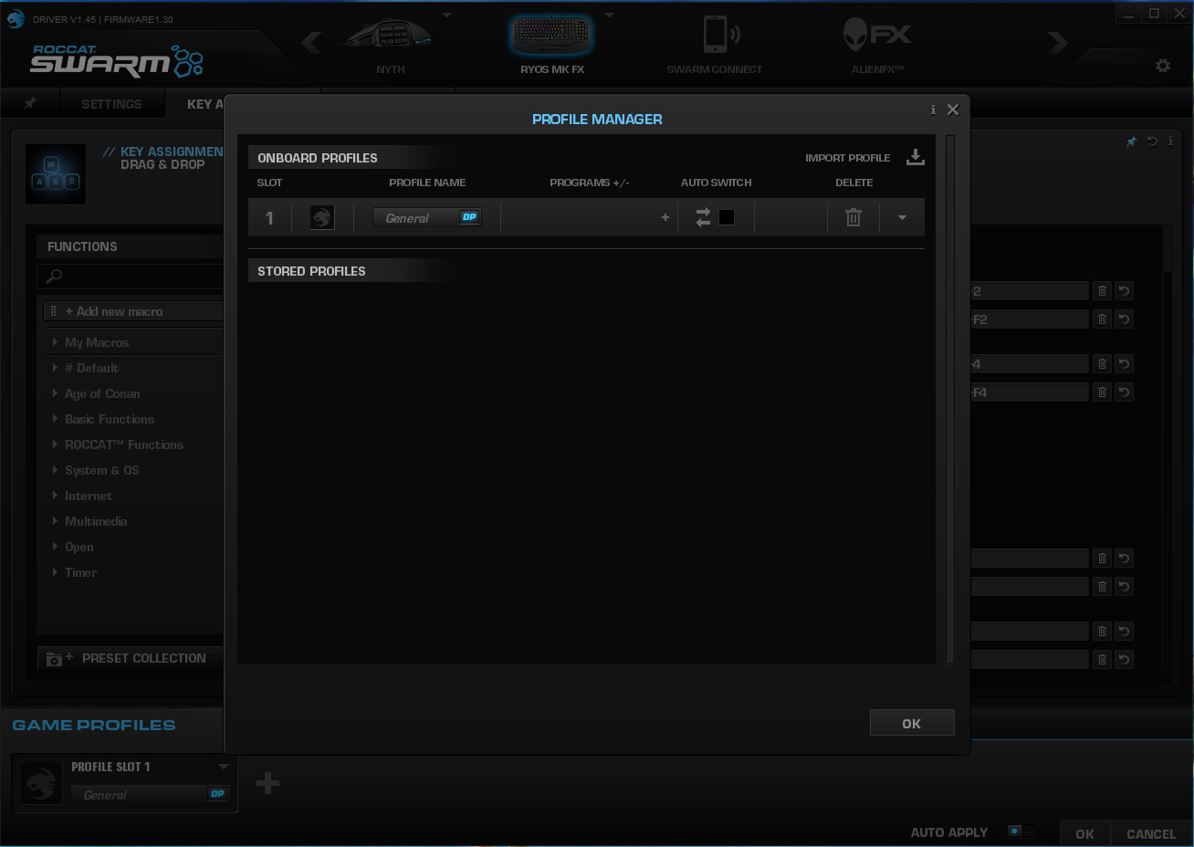The image size is (1194, 847).
Task: Expand the Open functions group
Action: pyautogui.click(x=55, y=547)
